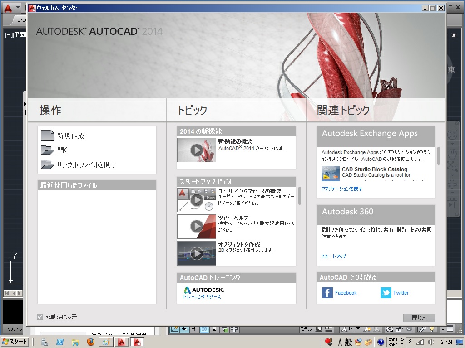Launch Firefox from the taskbar
465x348 pixels.
(x=91, y=342)
